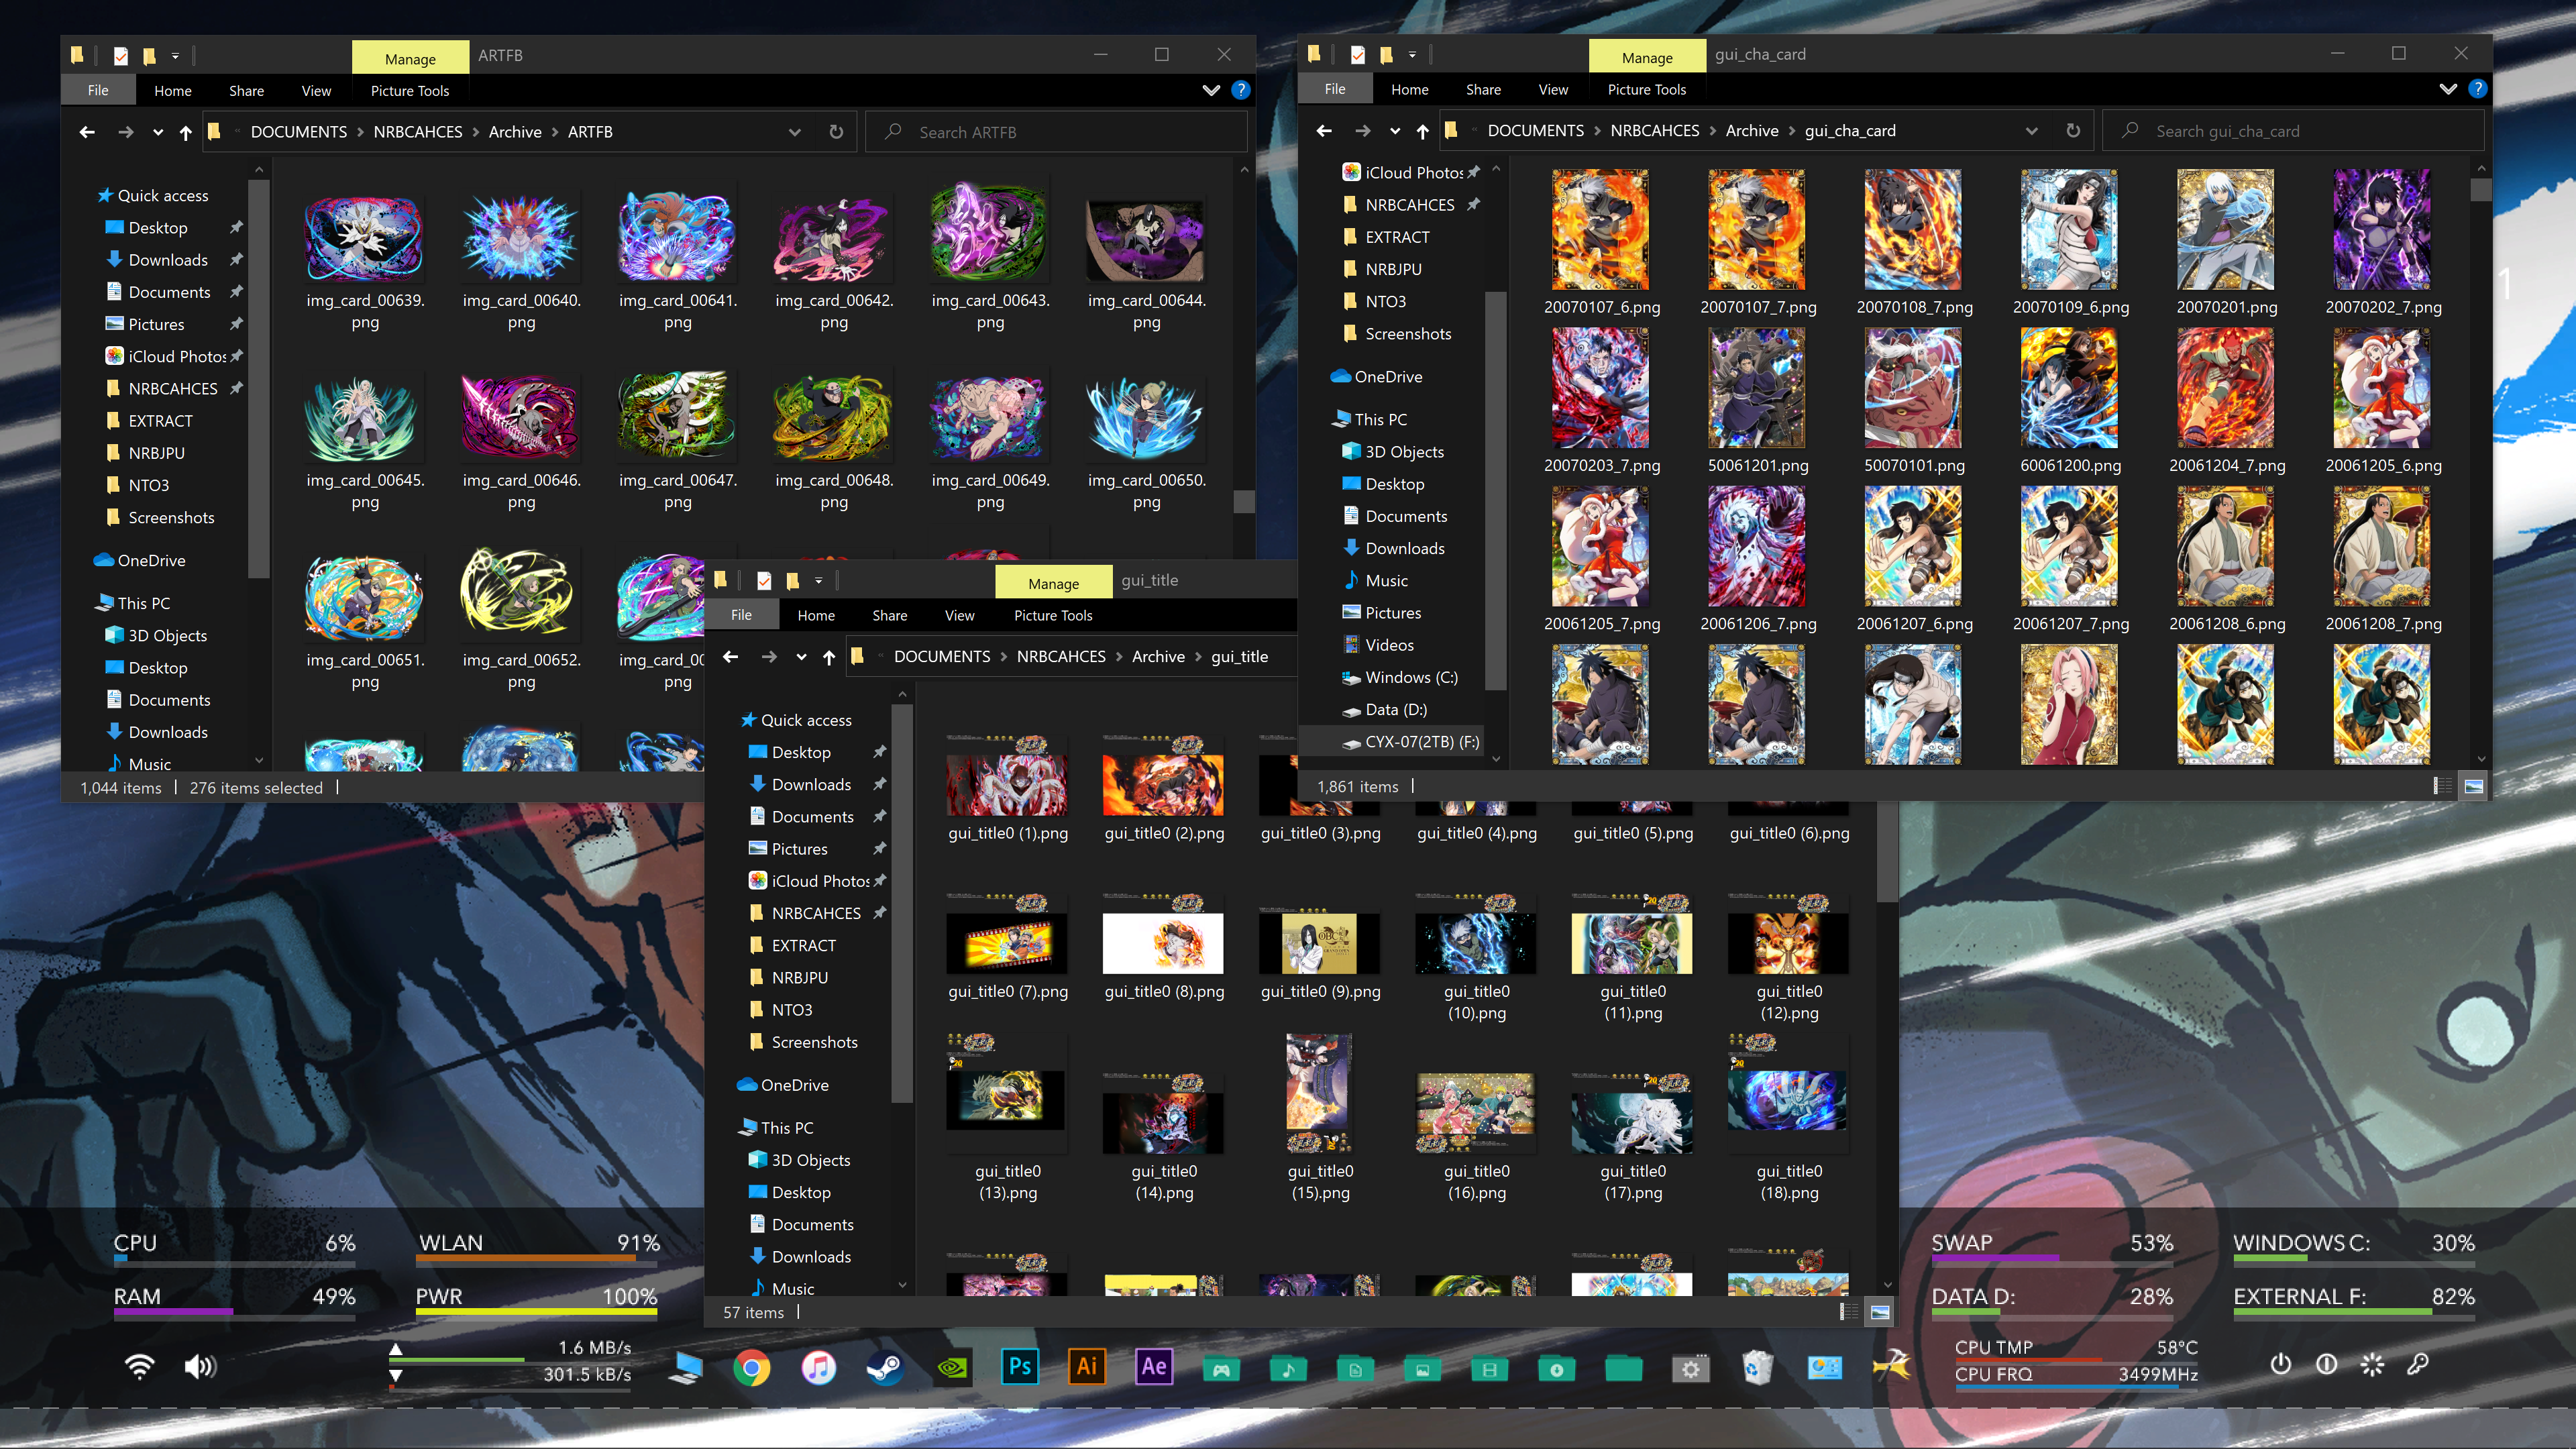Open Picture Tools tab in ARTFB window
This screenshot has height=1449, width=2576.
pos(410,90)
